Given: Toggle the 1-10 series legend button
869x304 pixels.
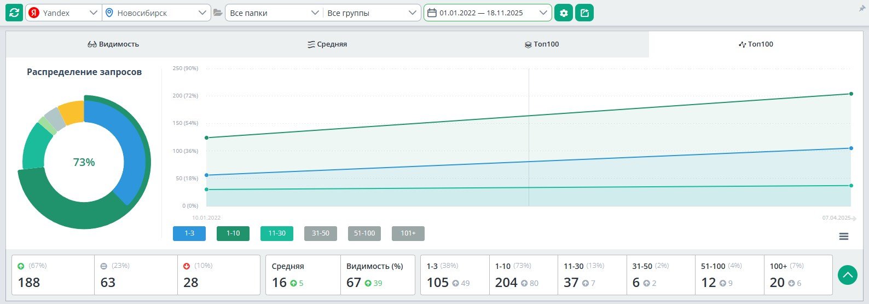Looking at the screenshot, I should click(233, 233).
